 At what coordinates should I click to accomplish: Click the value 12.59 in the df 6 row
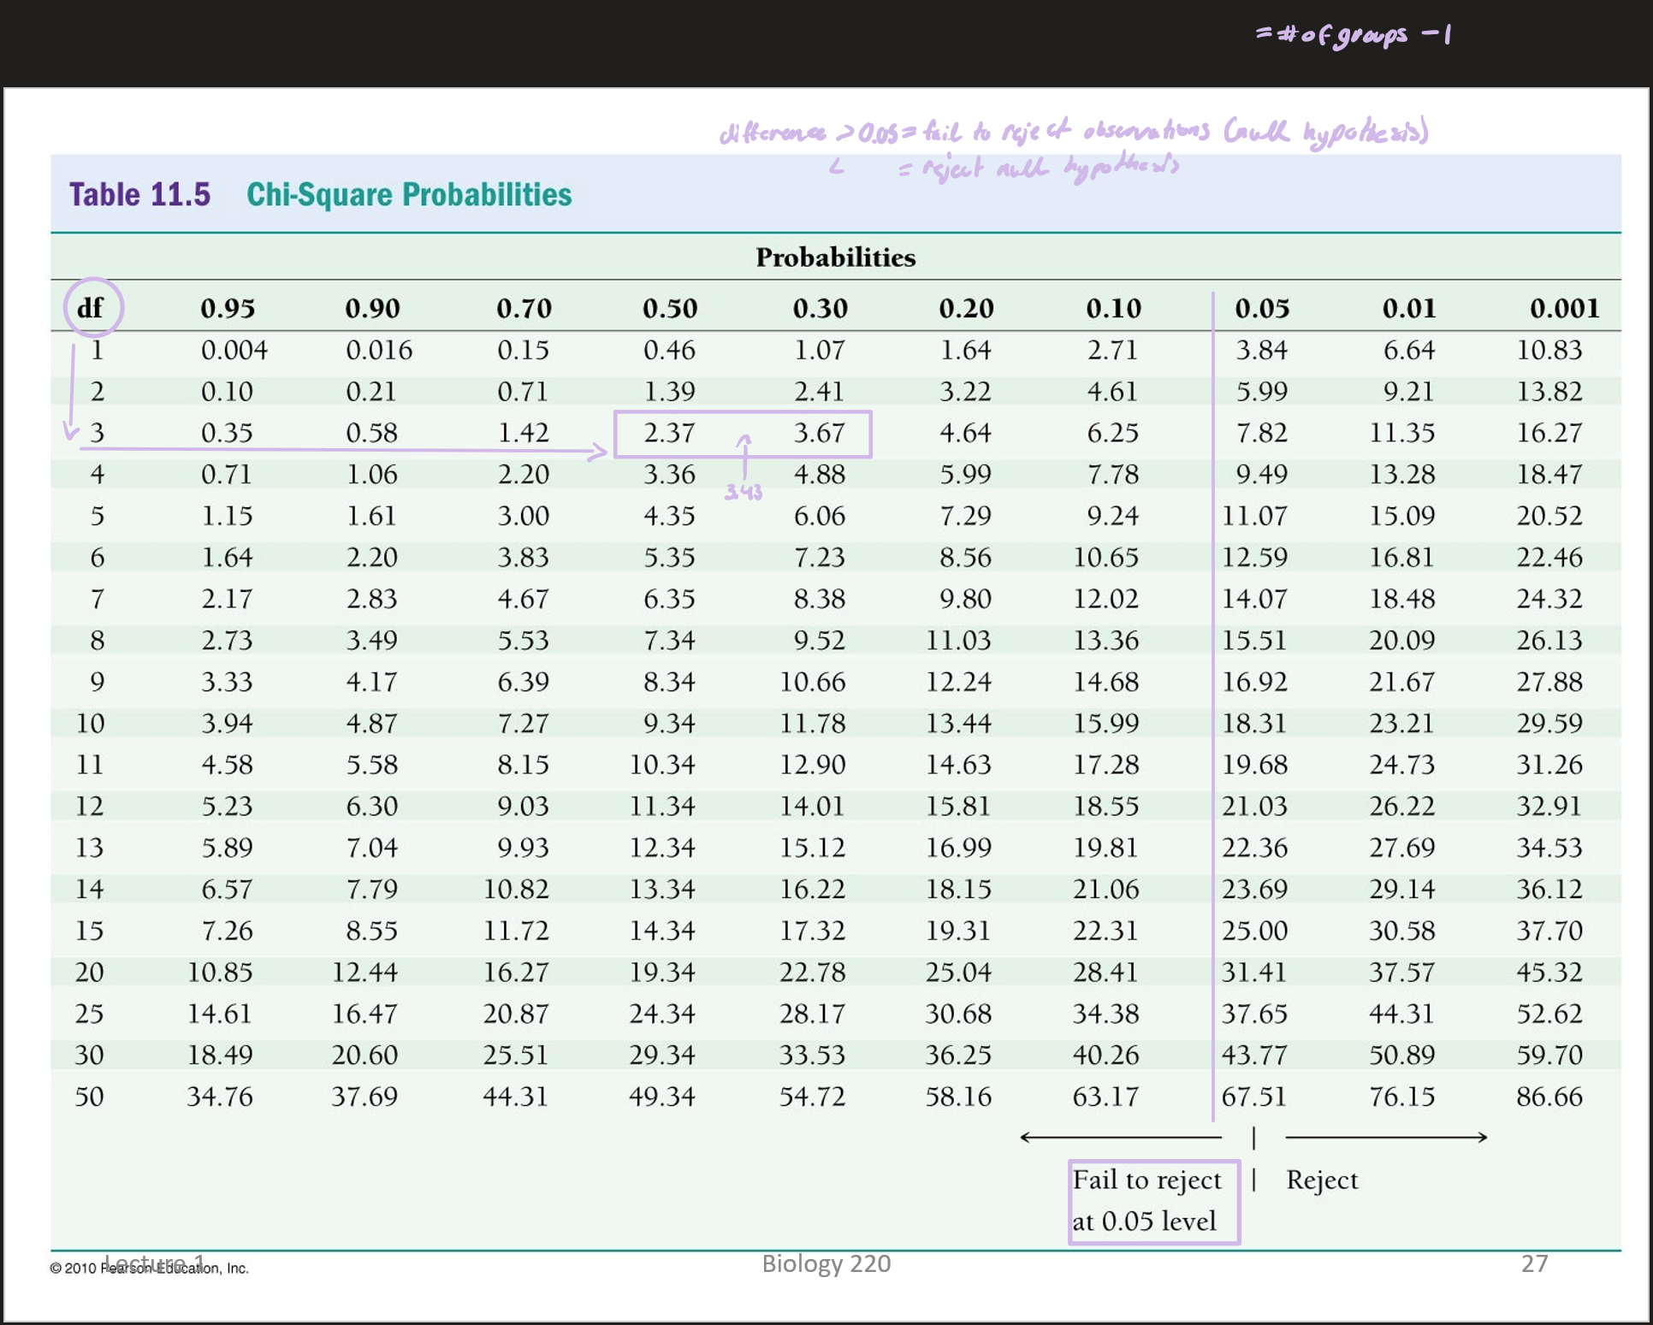click(1254, 558)
